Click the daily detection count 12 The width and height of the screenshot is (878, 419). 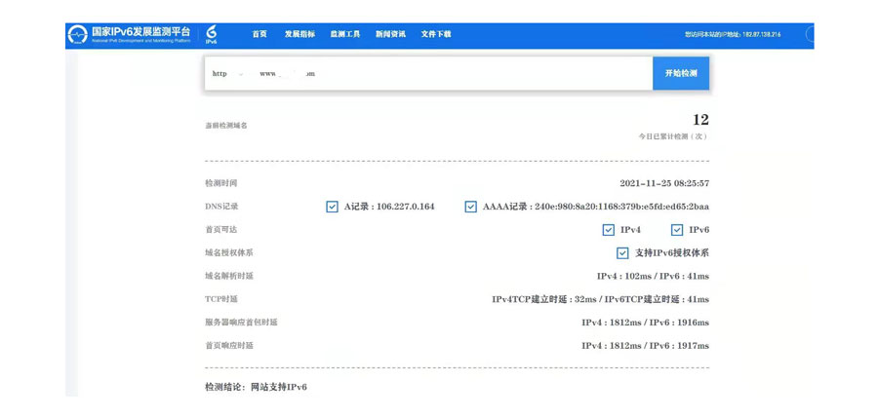click(700, 120)
